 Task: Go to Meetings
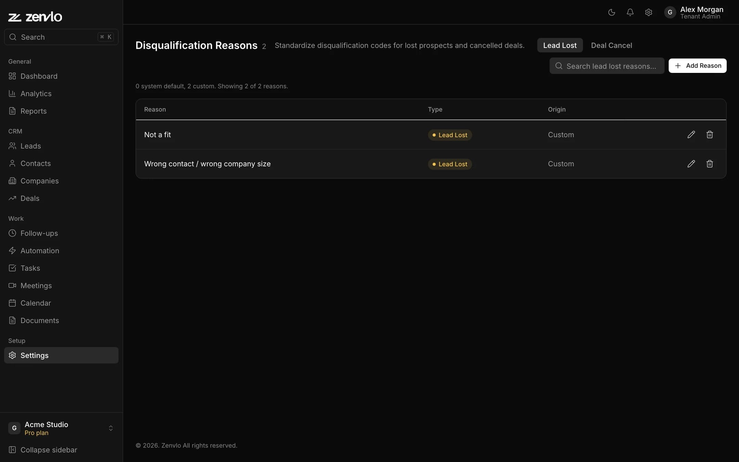click(61, 285)
